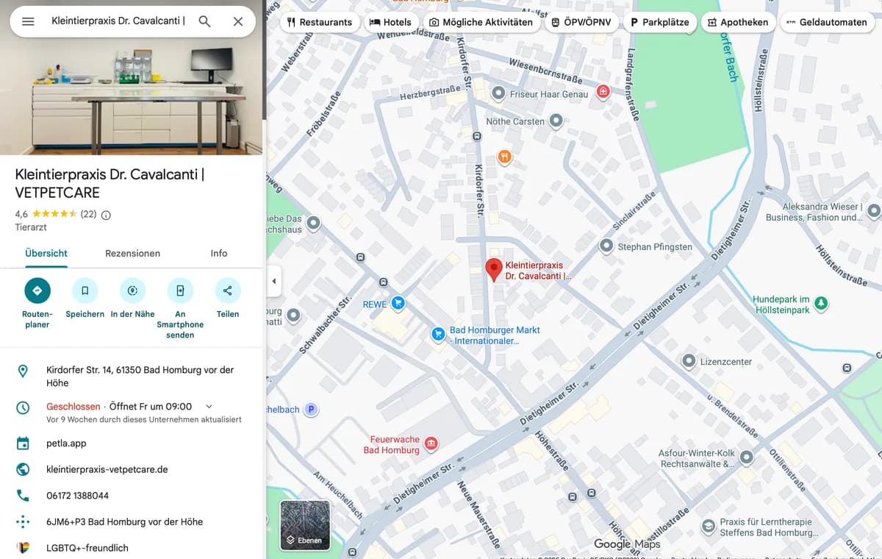Click the phone icon next to 06172 1388044
The height and width of the screenshot is (559, 882).
(23, 495)
